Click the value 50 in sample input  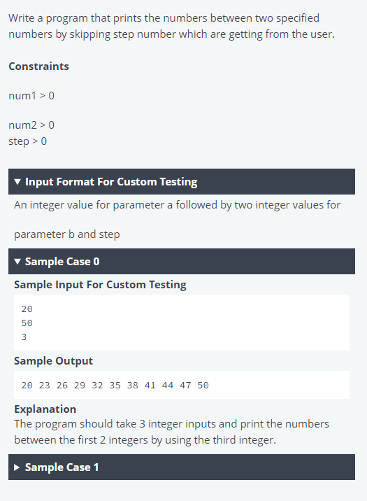[x=27, y=323]
